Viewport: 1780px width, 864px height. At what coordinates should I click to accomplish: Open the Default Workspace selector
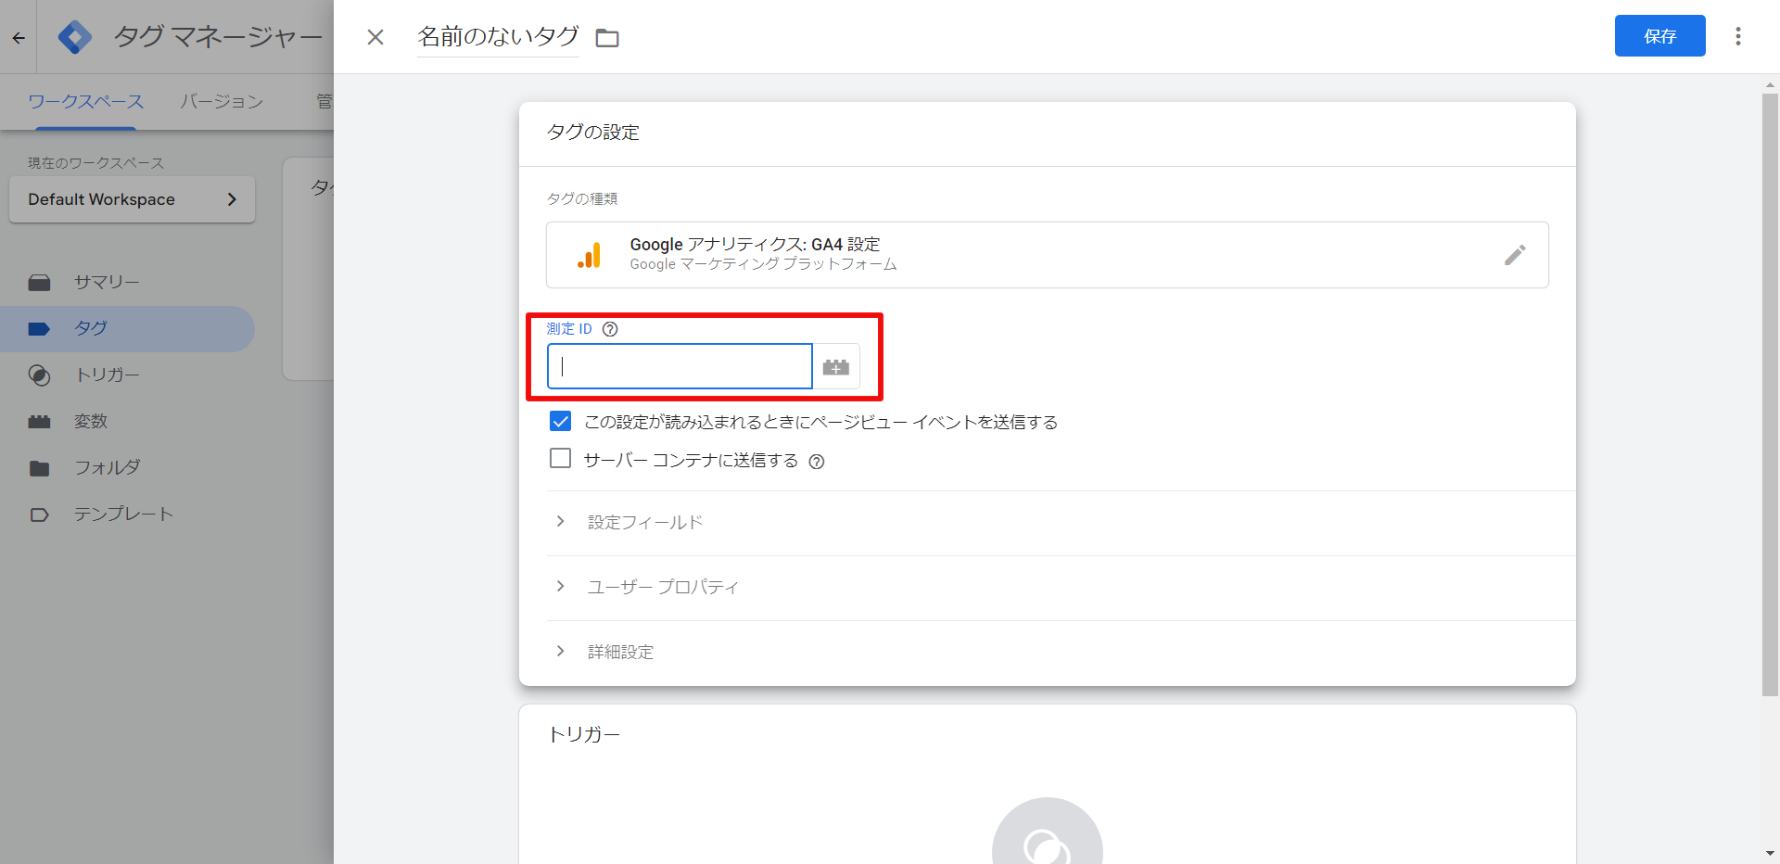[132, 199]
